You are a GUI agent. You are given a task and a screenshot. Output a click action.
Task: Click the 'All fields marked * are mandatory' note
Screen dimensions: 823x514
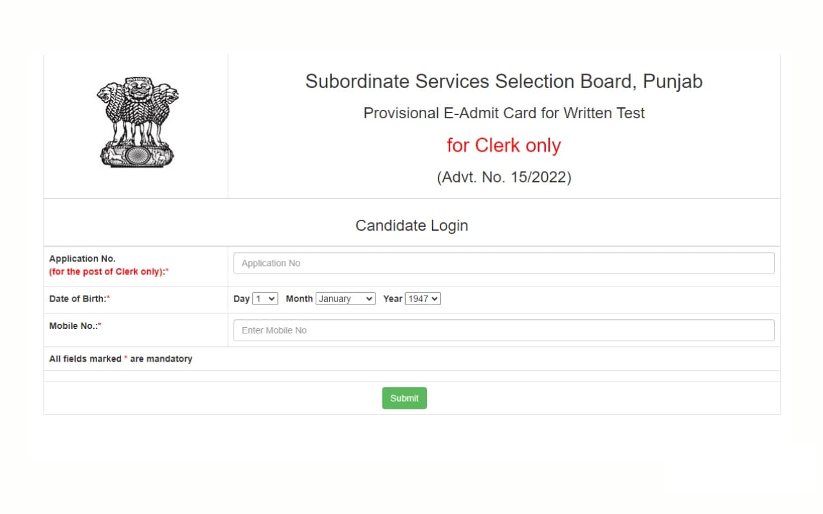120,359
